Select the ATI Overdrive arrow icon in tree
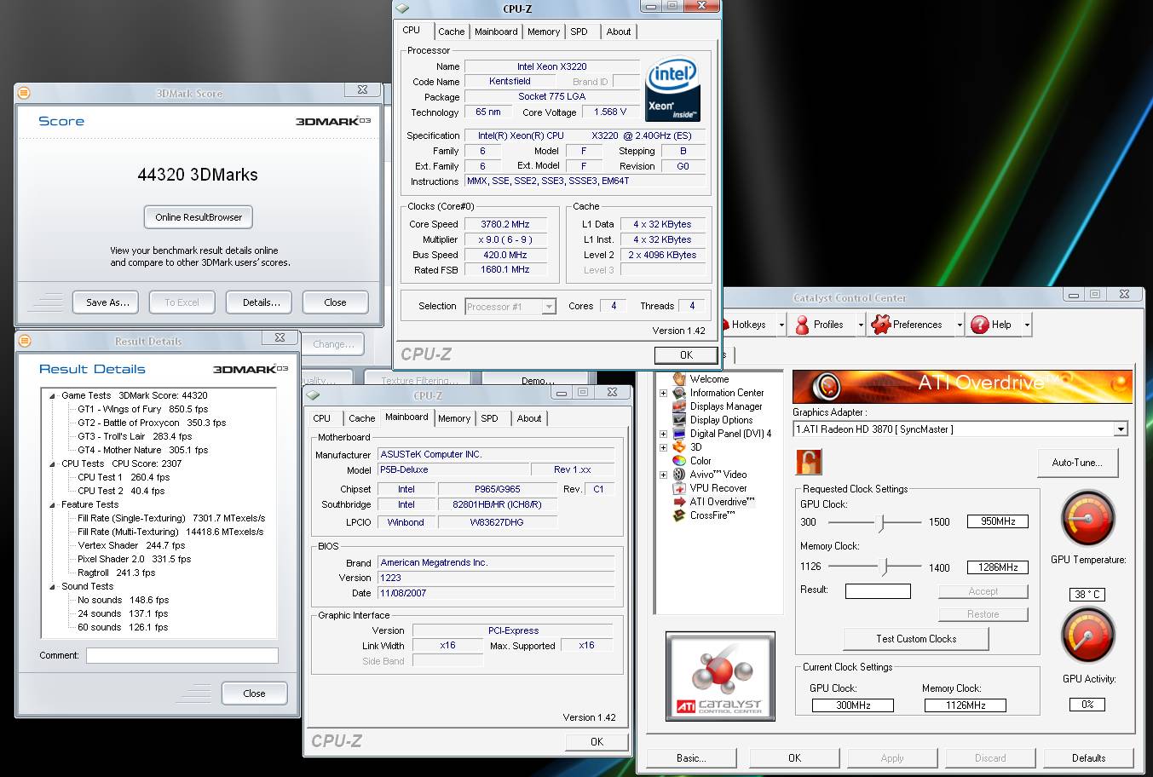This screenshot has width=1153, height=777. [679, 502]
